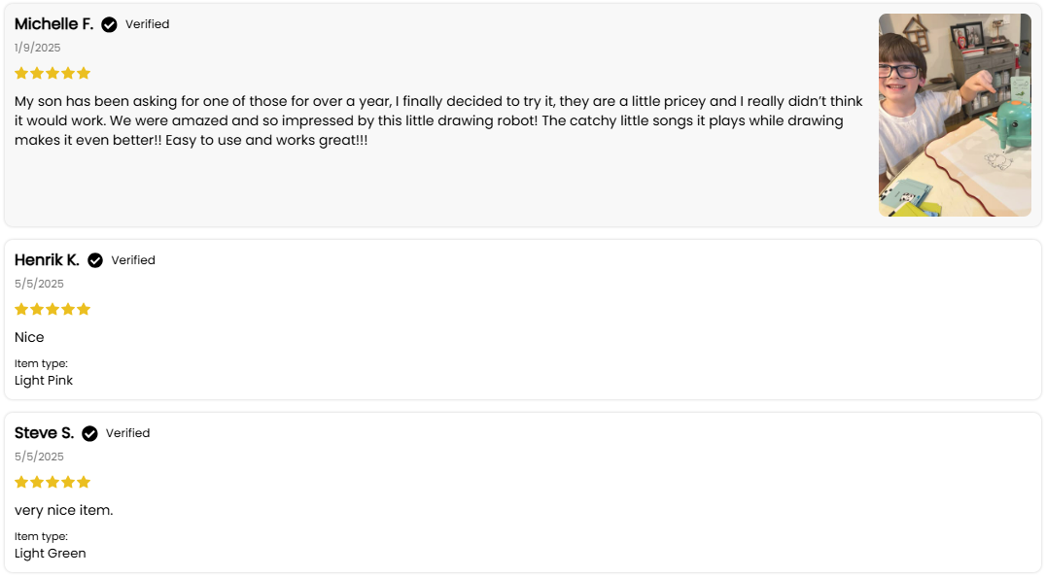
Task: Click the Light Pink item type text
Action: [44, 381]
